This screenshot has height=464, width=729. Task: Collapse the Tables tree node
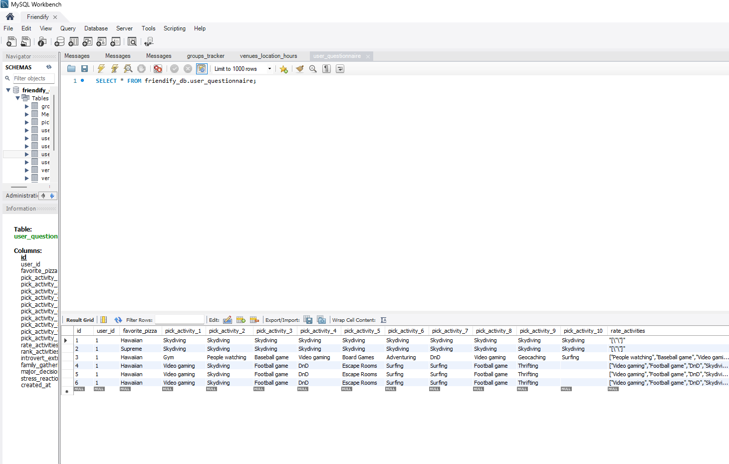click(18, 98)
